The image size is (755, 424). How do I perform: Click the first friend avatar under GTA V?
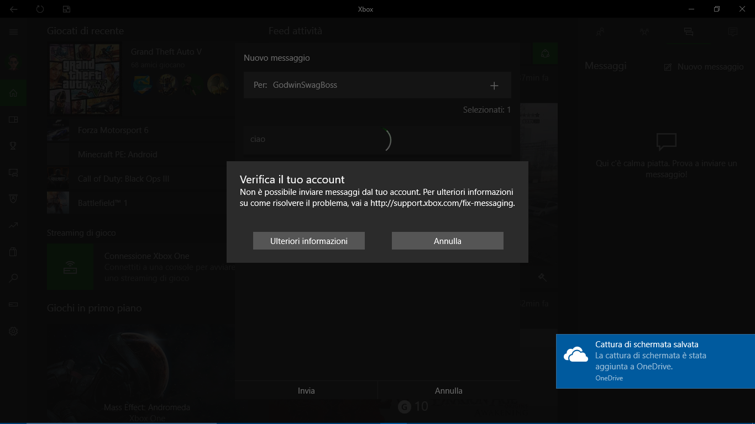[x=142, y=84]
